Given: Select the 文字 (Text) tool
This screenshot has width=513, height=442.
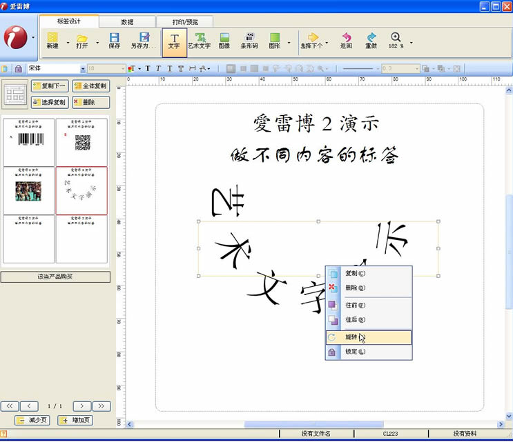Looking at the screenshot, I should pos(175,42).
